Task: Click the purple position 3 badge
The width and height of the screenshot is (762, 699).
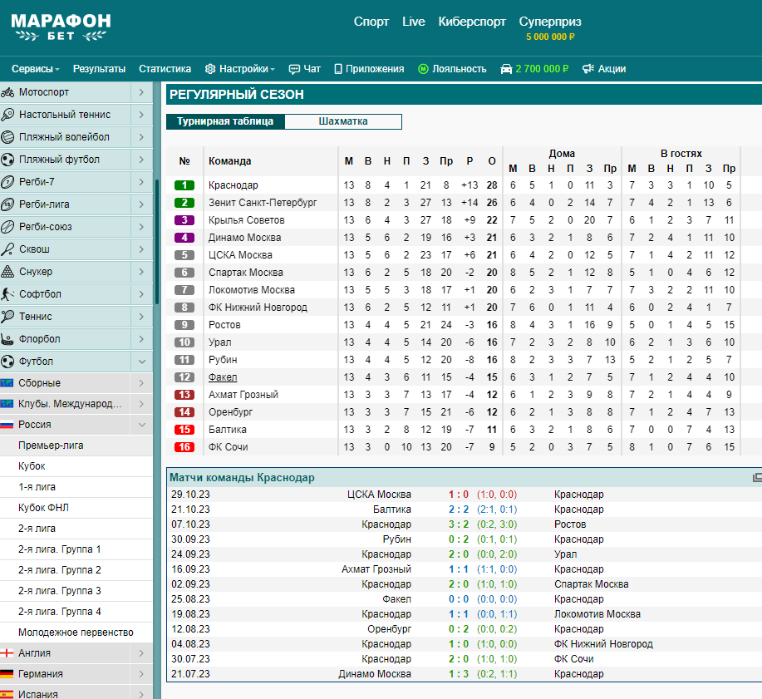Action: pyautogui.click(x=184, y=220)
